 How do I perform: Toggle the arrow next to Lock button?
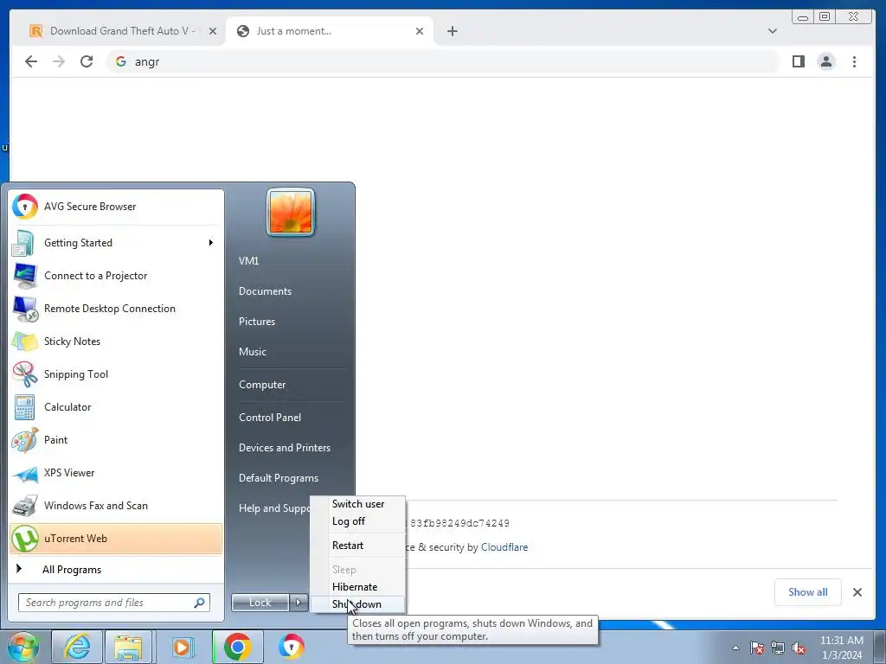pos(299,603)
